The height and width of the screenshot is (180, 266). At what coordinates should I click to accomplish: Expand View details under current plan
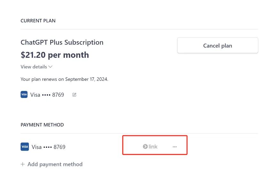click(x=34, y=67)
